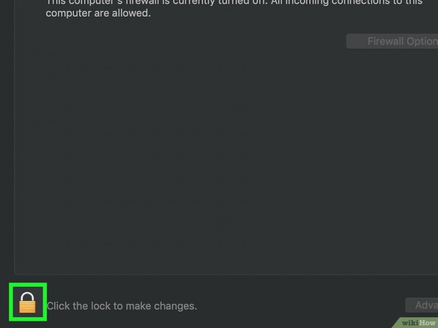The width and height of the screenshot is (438, 328).
Task: Click the empty firewall settings pane area
Action: click(x=224, y=156)
